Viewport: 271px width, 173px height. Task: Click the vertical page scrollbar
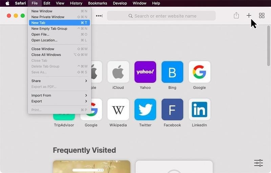click(268, 46)
